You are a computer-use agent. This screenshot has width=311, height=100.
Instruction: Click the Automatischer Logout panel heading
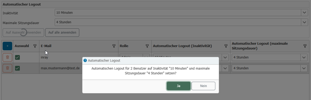tap(22, 4)
